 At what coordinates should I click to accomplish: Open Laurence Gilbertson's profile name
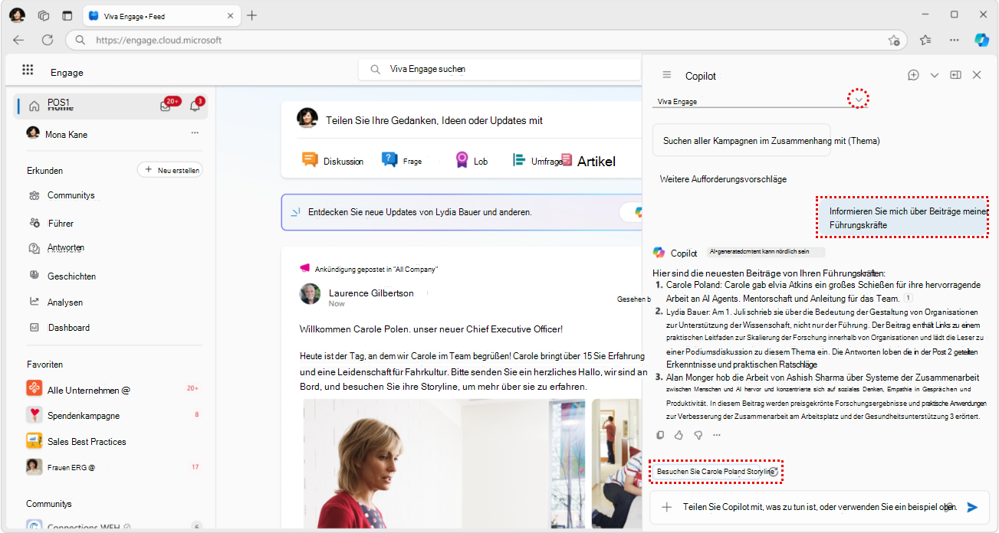pyautogui.click(x=371, y=293)
